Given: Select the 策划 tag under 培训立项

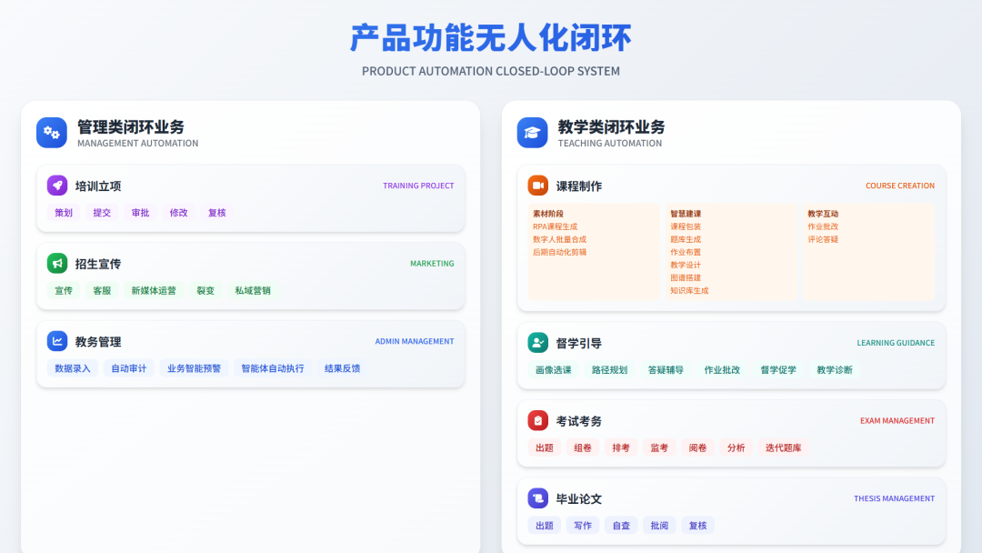Looking at the screenshot, I should pos(64,213).
